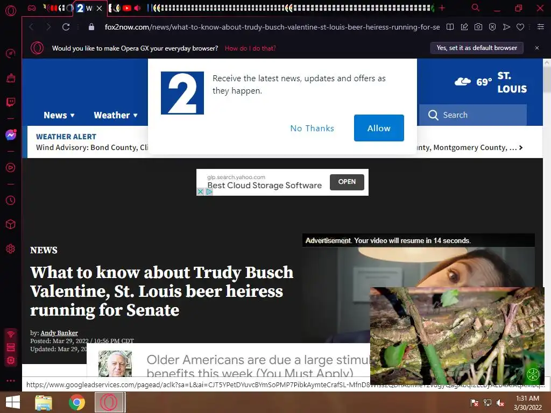Go back to previous page
The image size is (551, 413).
coord(32,27)
